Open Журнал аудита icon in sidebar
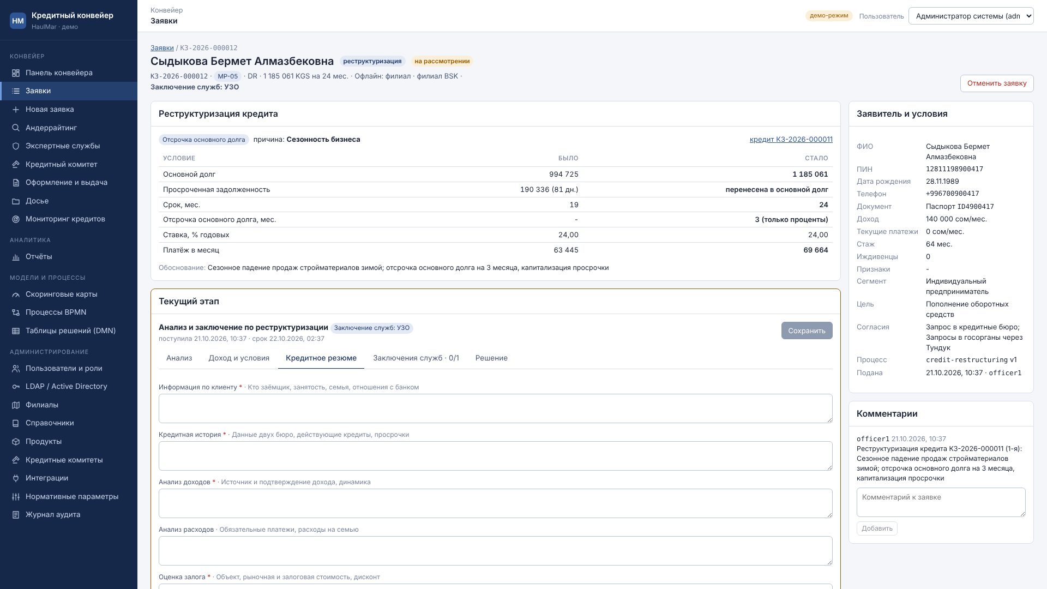This screenshot has height=589, width=1047. click(x=16, y=515)
